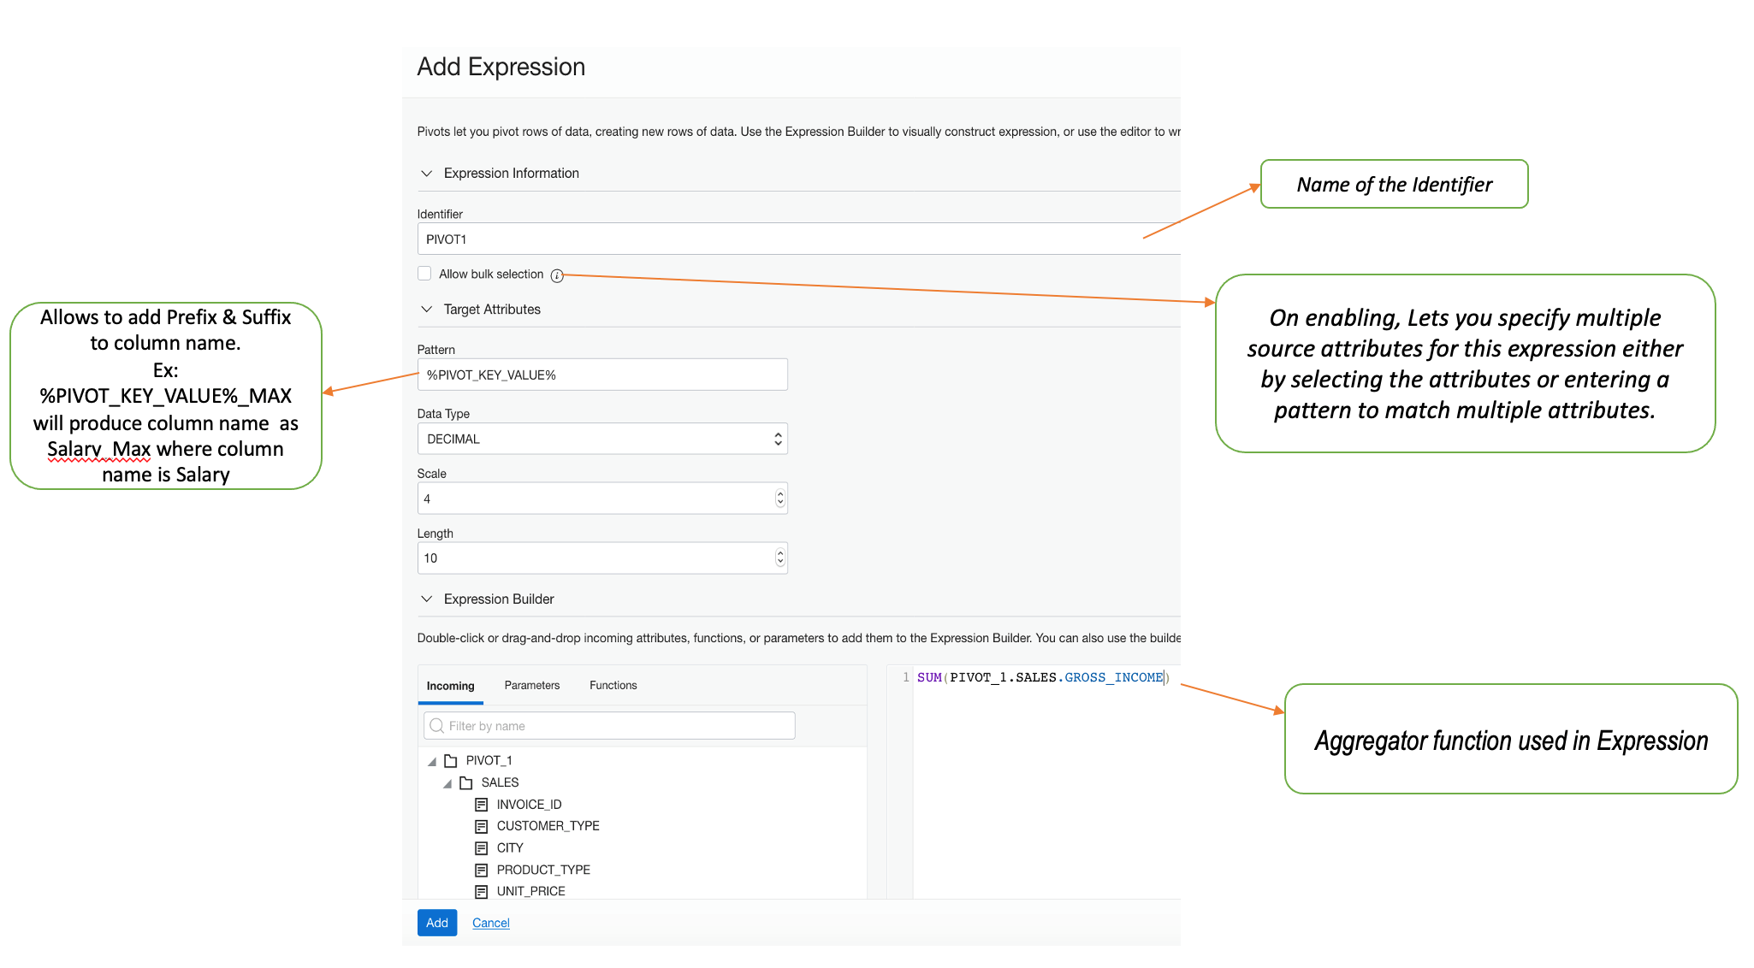Click inside the Pattern input field

[x=602, y=375]
